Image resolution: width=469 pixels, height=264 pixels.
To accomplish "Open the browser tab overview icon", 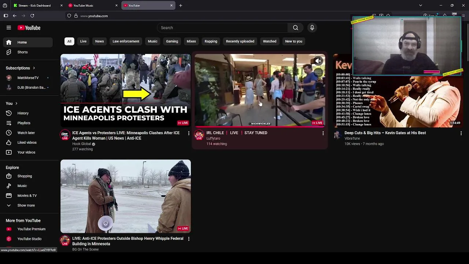I will pyautogui.click(x=5, y=5).
